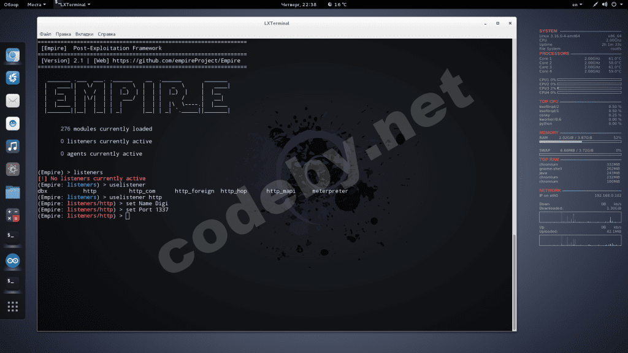Open the mail envelope app in dock
The image size is (628, 353).
coord(13,101)
